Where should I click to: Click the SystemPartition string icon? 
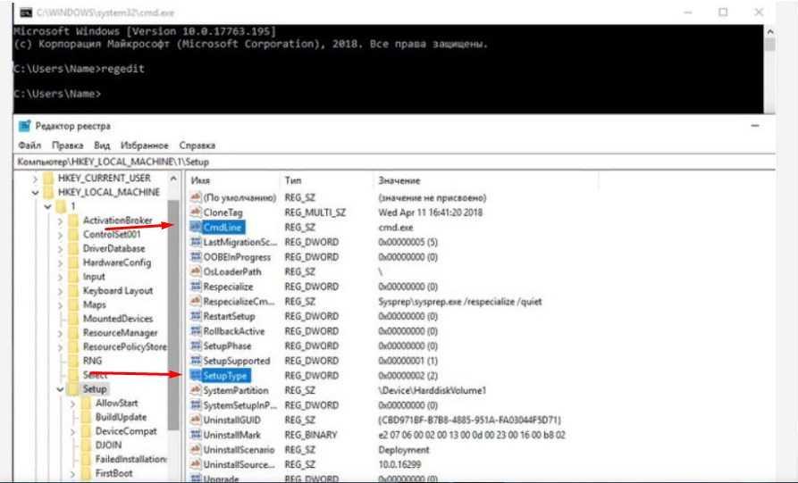pos(196,390)
